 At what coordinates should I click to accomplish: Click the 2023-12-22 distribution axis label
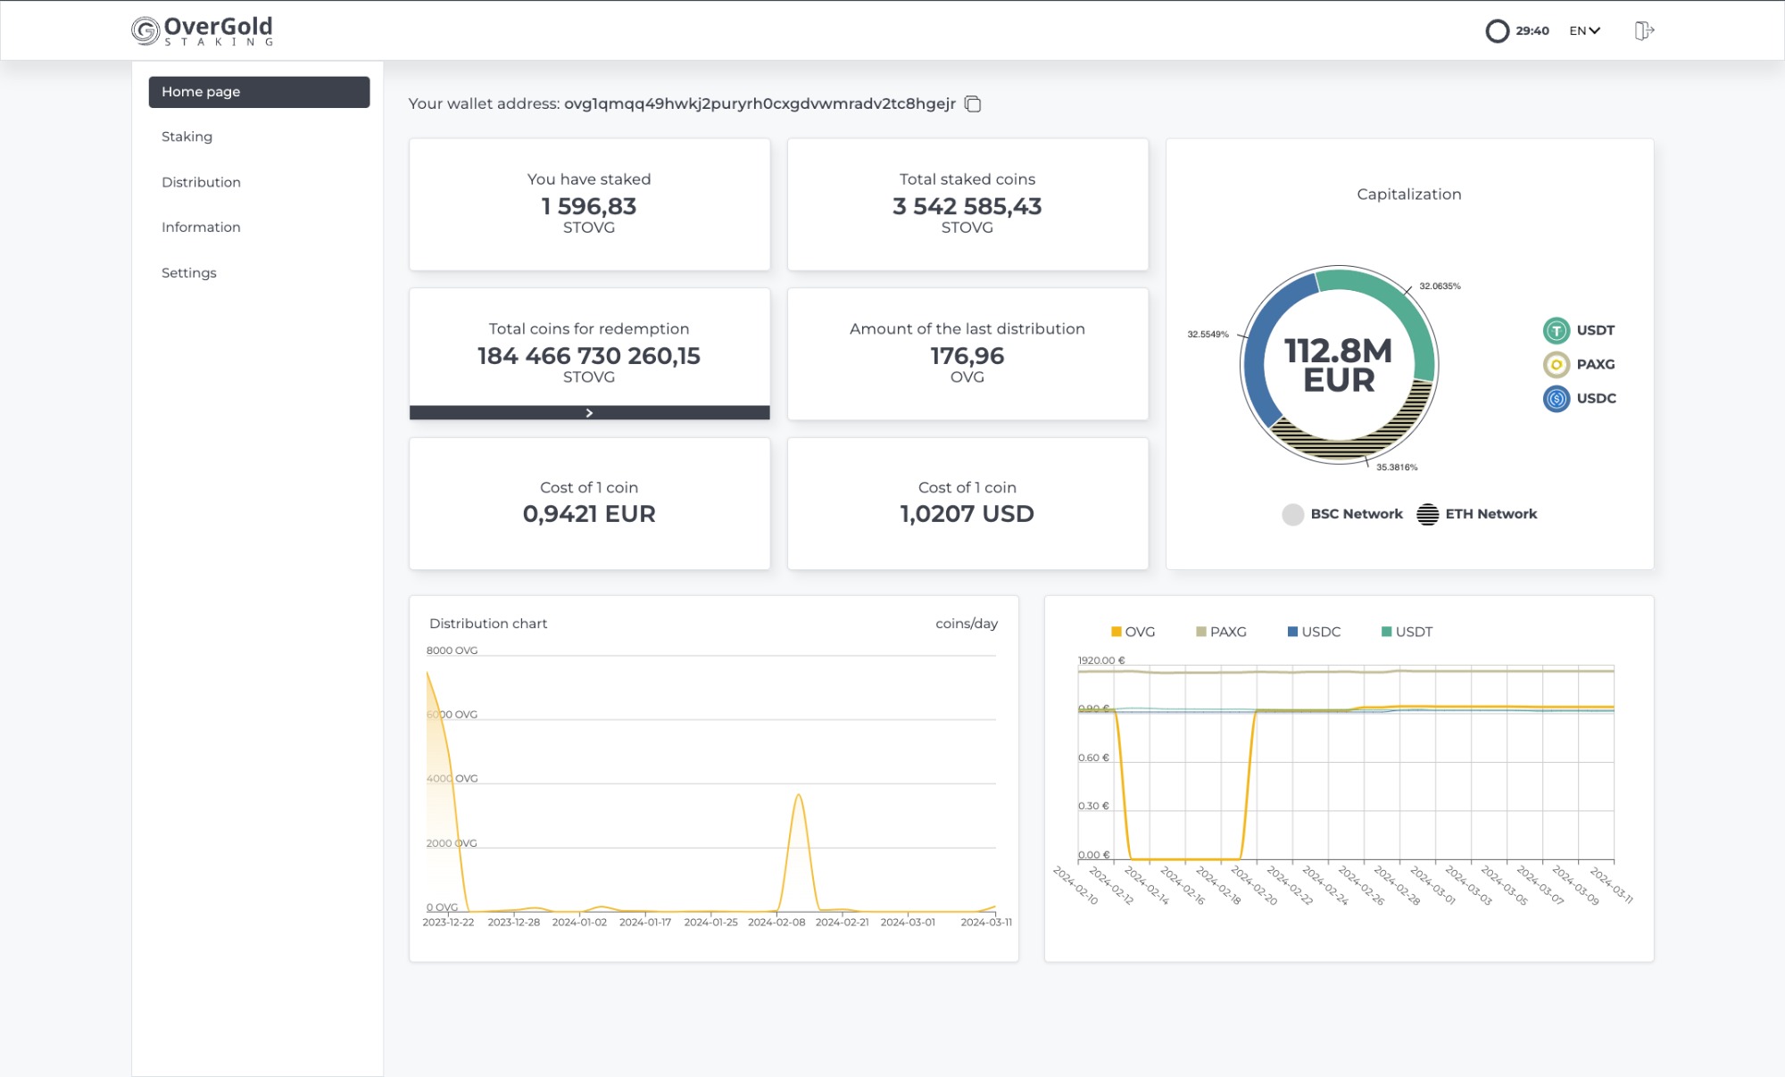[448, 923]
